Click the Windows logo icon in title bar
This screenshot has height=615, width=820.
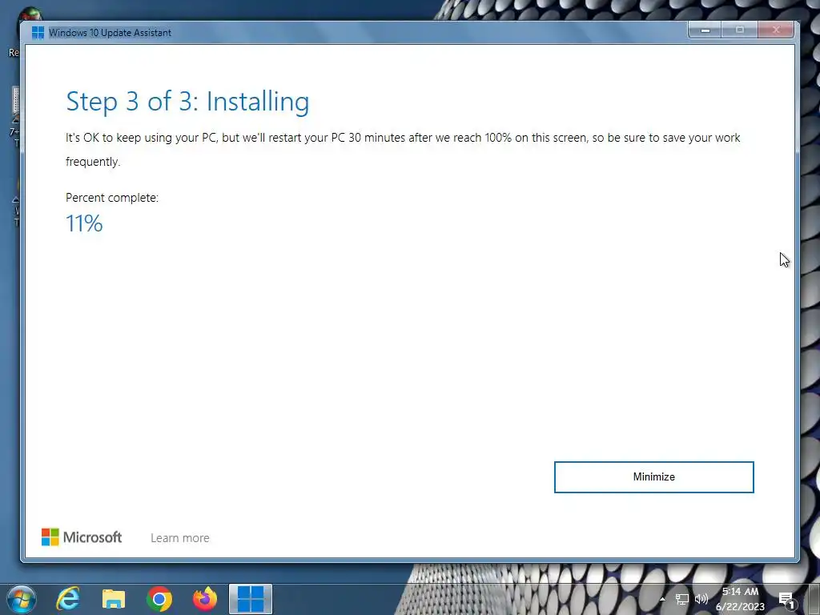pos(38,32)
